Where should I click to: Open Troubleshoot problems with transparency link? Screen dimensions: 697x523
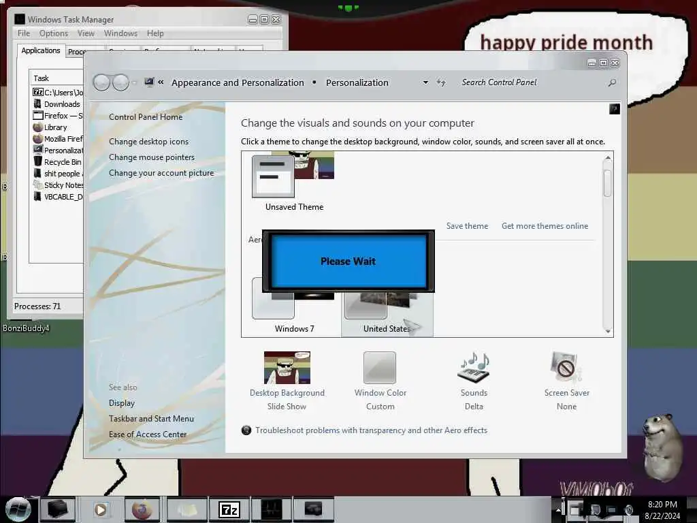[371, 430]
